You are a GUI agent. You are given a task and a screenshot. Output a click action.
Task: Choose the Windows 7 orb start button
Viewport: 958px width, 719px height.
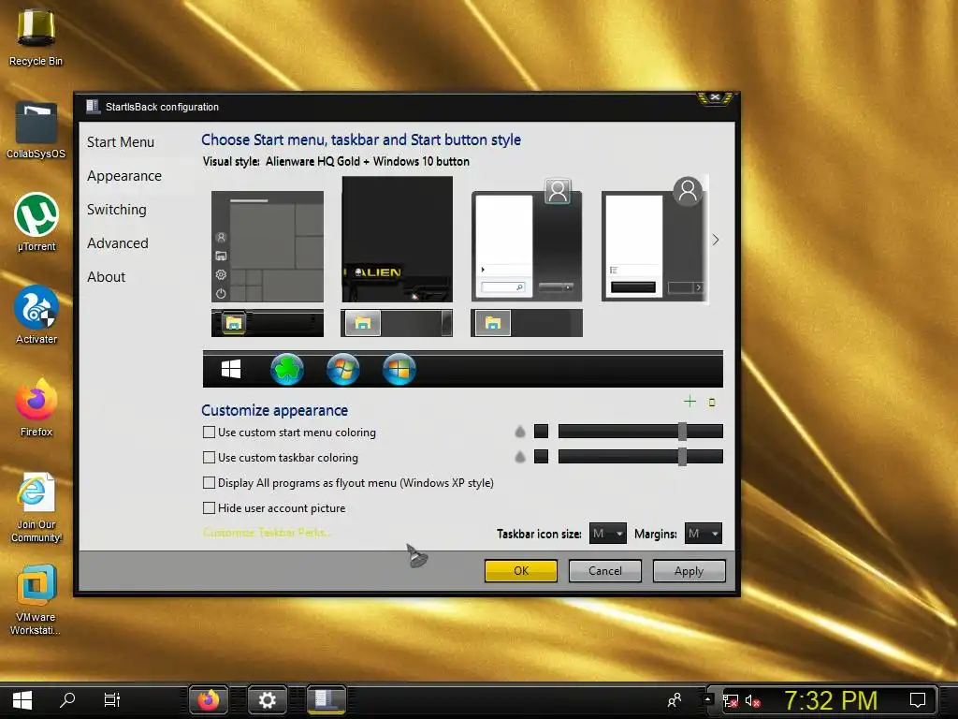click(342, 369)
